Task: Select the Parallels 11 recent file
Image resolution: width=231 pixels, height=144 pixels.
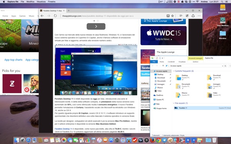Action: (x=203, y=108)
